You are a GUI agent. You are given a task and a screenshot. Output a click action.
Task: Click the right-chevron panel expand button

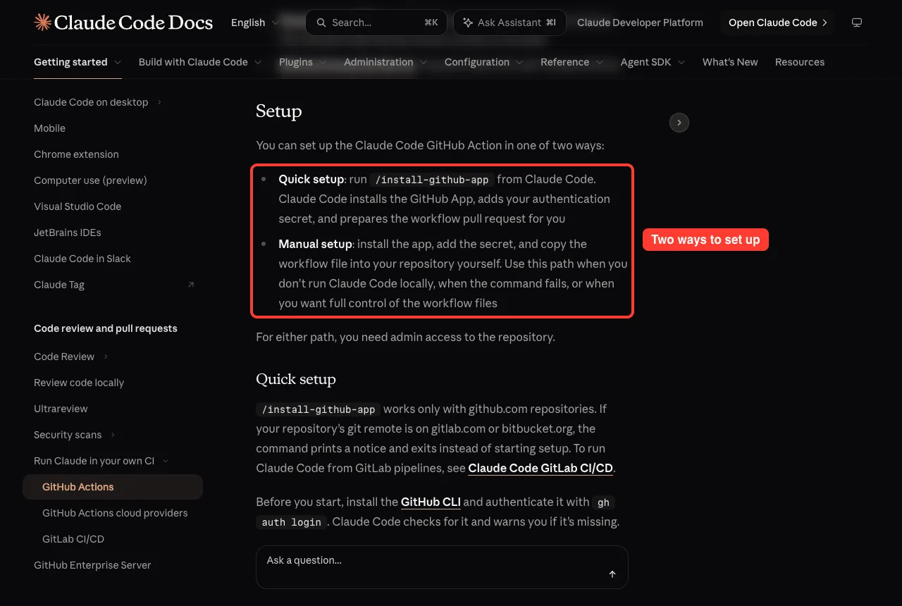[x=679, y=123]
